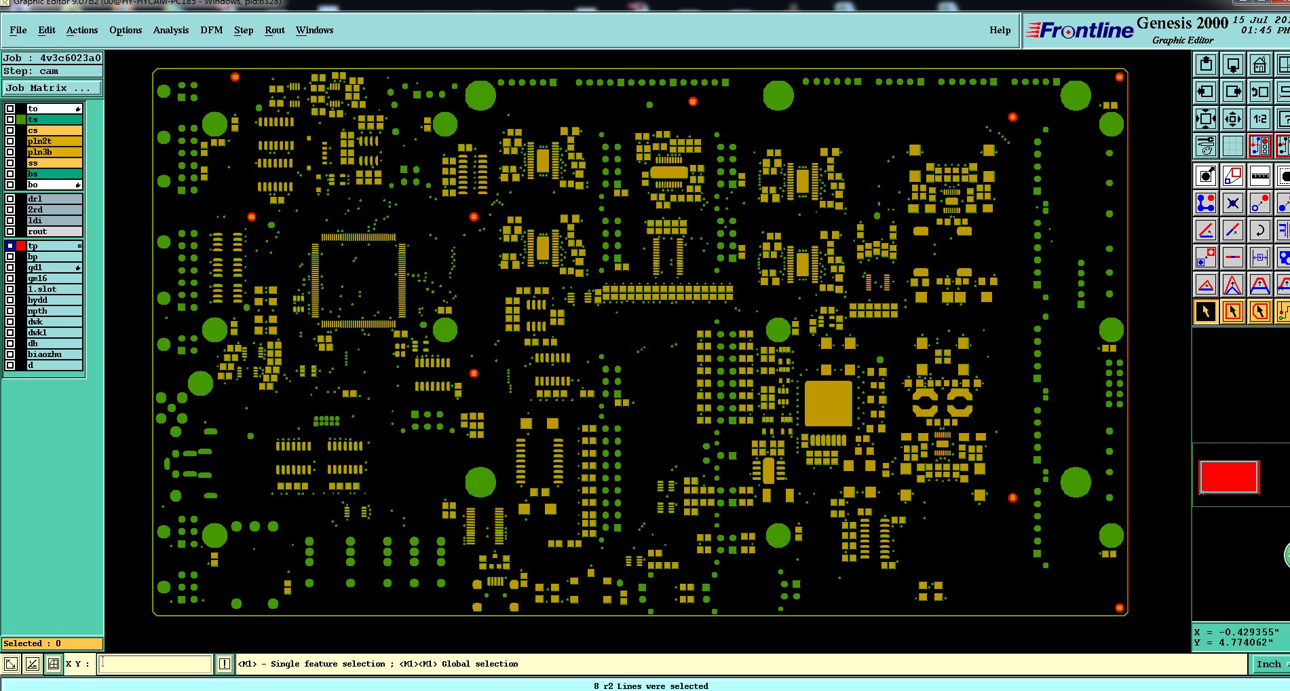Click inside the X Y coordinate input field
Image resolution: width=1290 pixels, height=691 pixels.
pos(155,665)
